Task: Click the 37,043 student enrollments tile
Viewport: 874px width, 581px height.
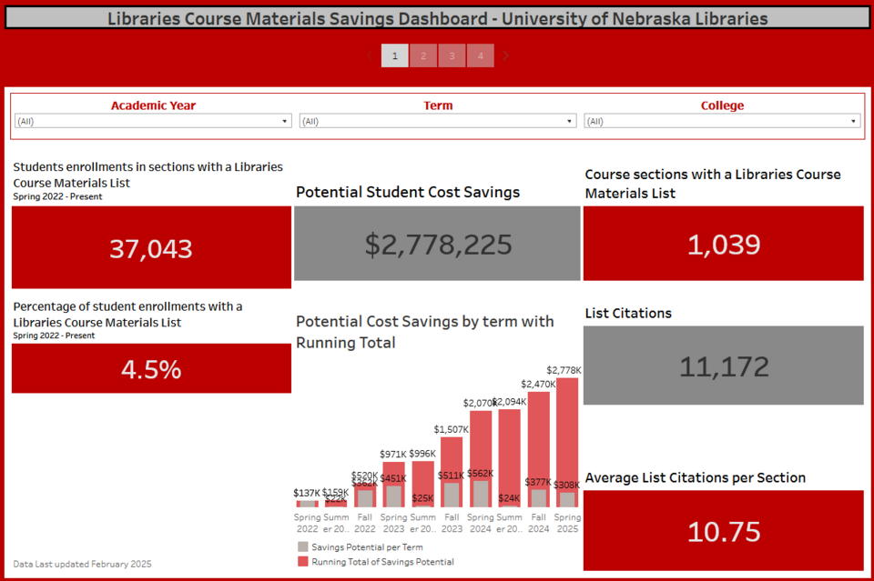Action: pyautogui.click(x=152, y=247)
